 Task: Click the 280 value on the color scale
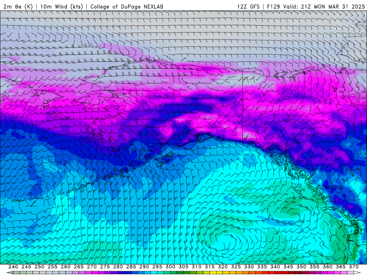[118, 267]
